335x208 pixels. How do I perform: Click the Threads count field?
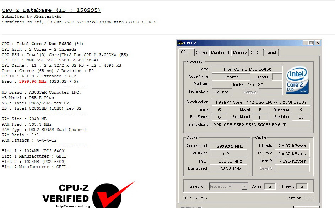pyautogui.click(x=302, y=186)
